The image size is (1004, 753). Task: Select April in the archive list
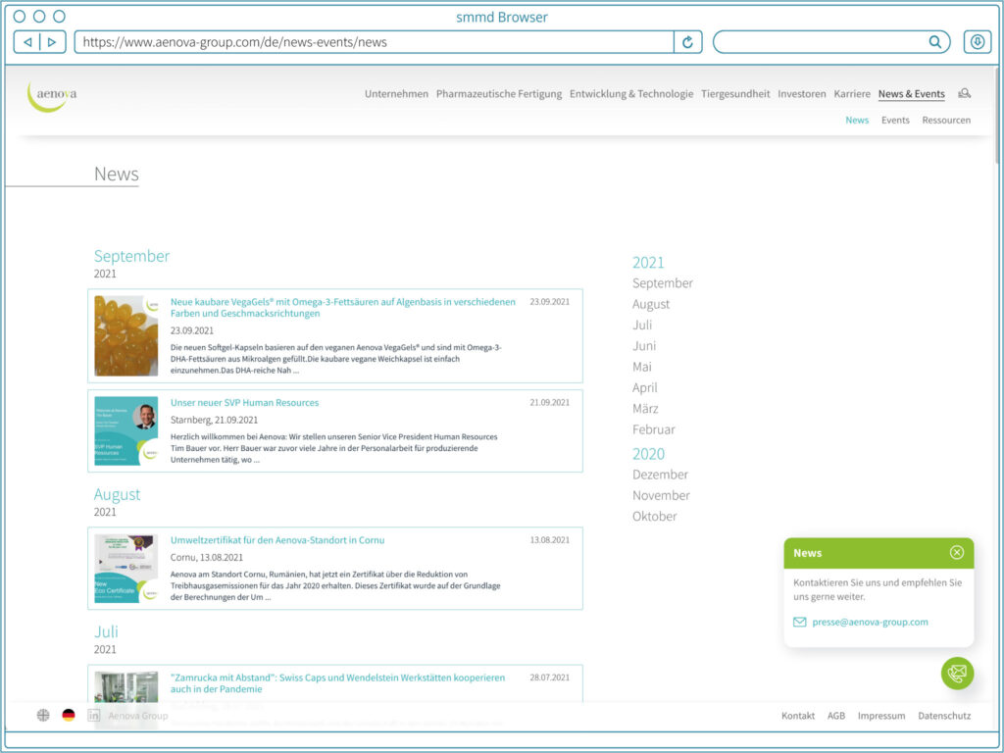coord(645,387)
